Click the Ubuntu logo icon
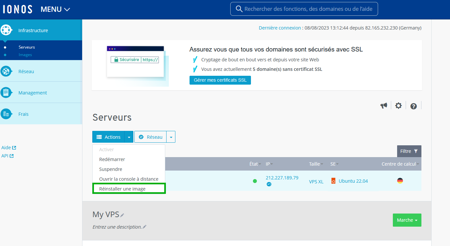This screenshot has height=246, width=450. tap(333, 181)
